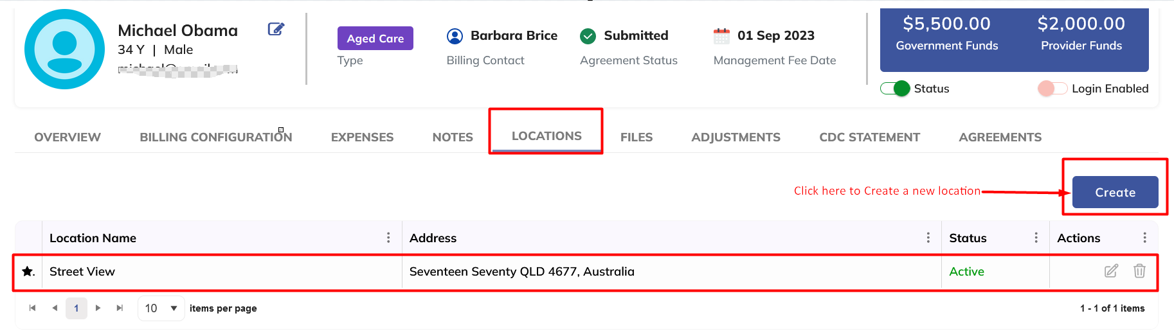Click the Barbara Brice billing contact icon
Screen dimensions: 1174x336
(455, 36)
